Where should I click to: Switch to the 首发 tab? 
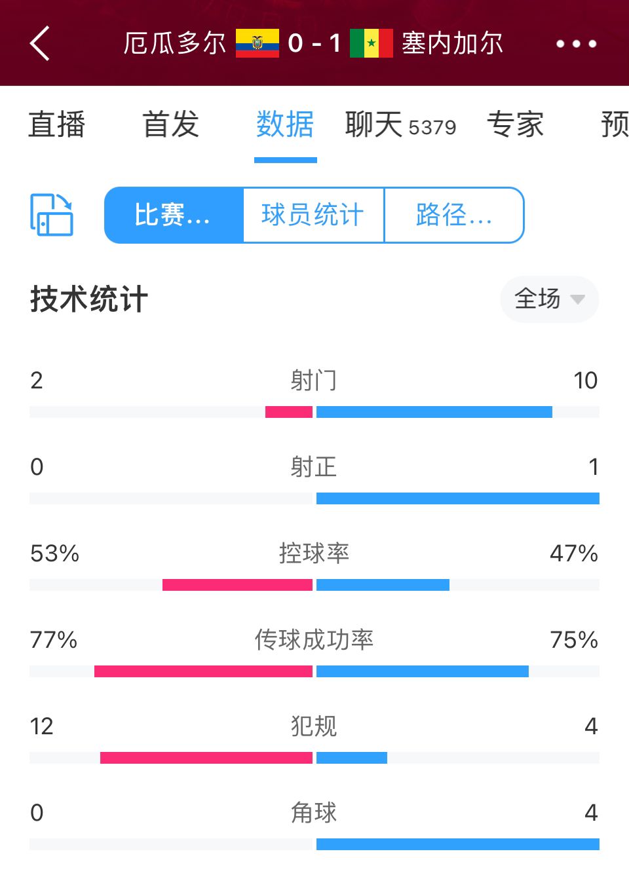pos(171,124)
